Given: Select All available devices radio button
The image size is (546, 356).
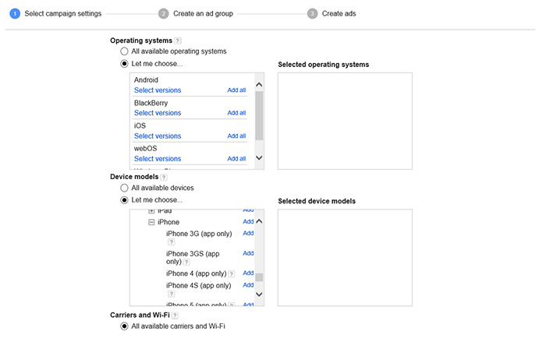Looking at the screenshot, I should point(124,188).
